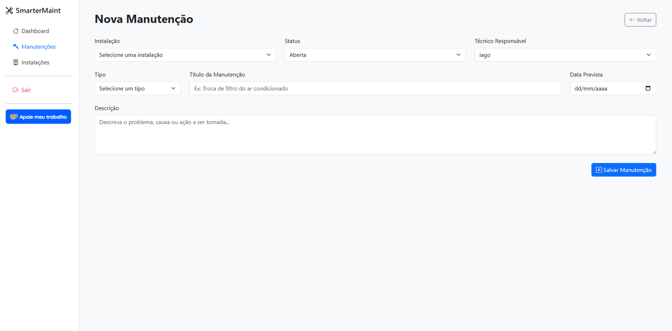This screenshot has height=331, width=672.
Task: Open Técnico Responsável dropdown showing iago
Action: [x=565, y=55]
